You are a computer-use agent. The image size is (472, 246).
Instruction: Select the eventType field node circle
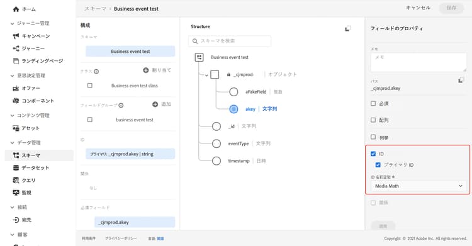[x=216, y=143]
